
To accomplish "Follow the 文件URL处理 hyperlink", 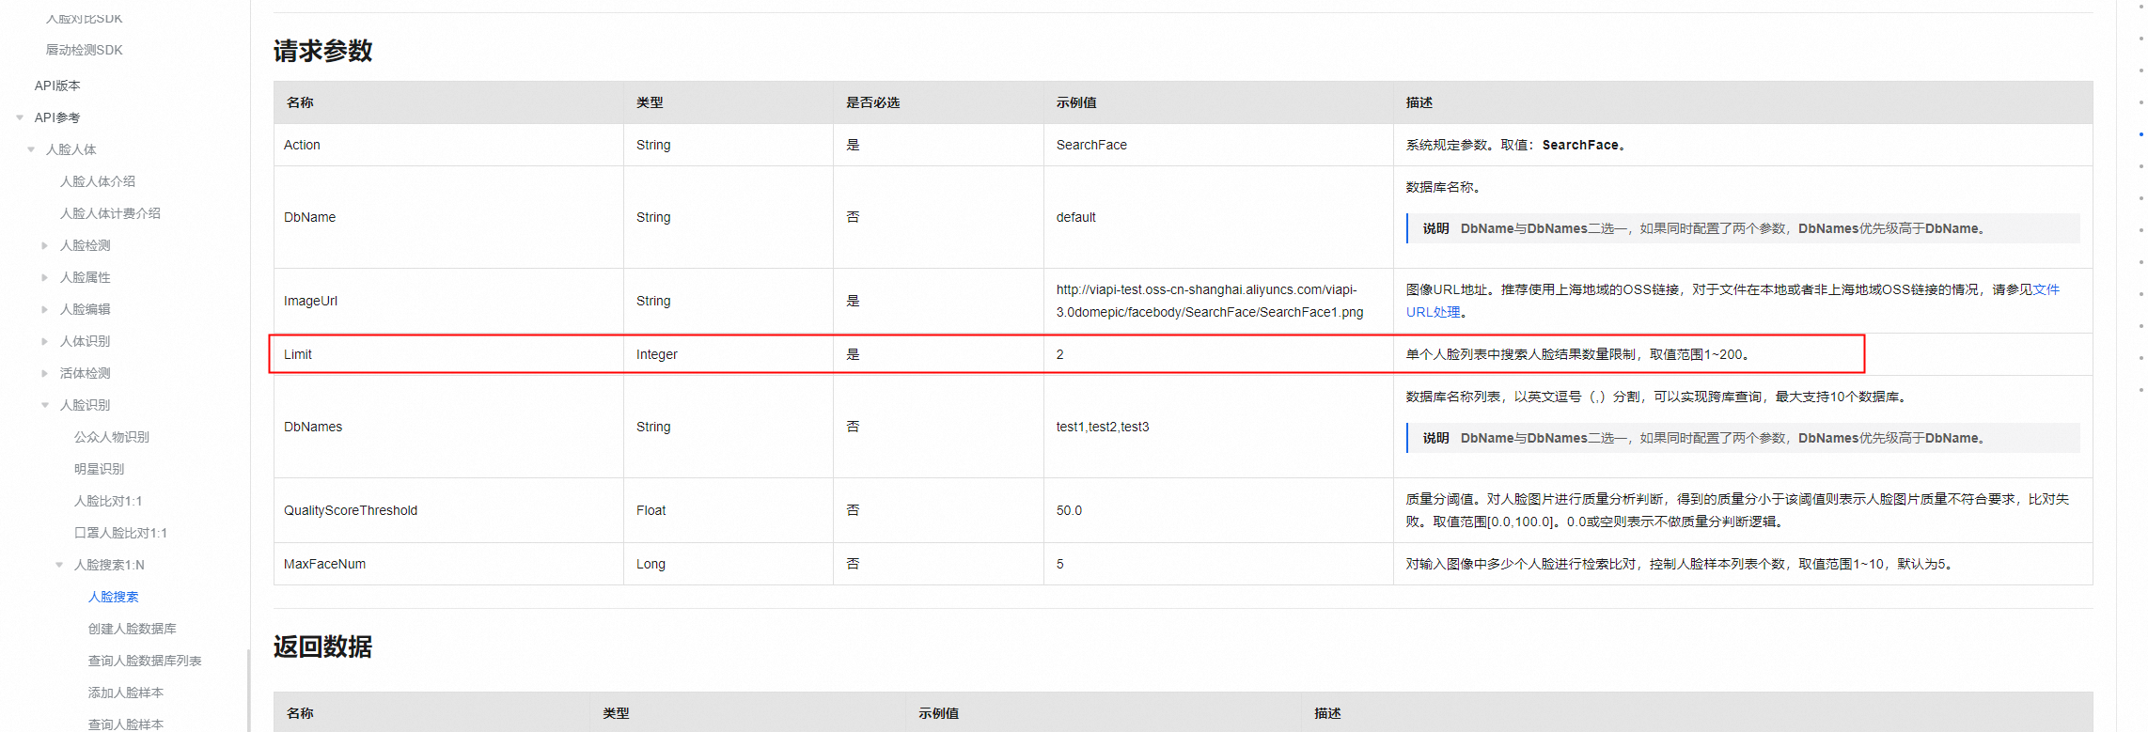I will click(1433, 312).
